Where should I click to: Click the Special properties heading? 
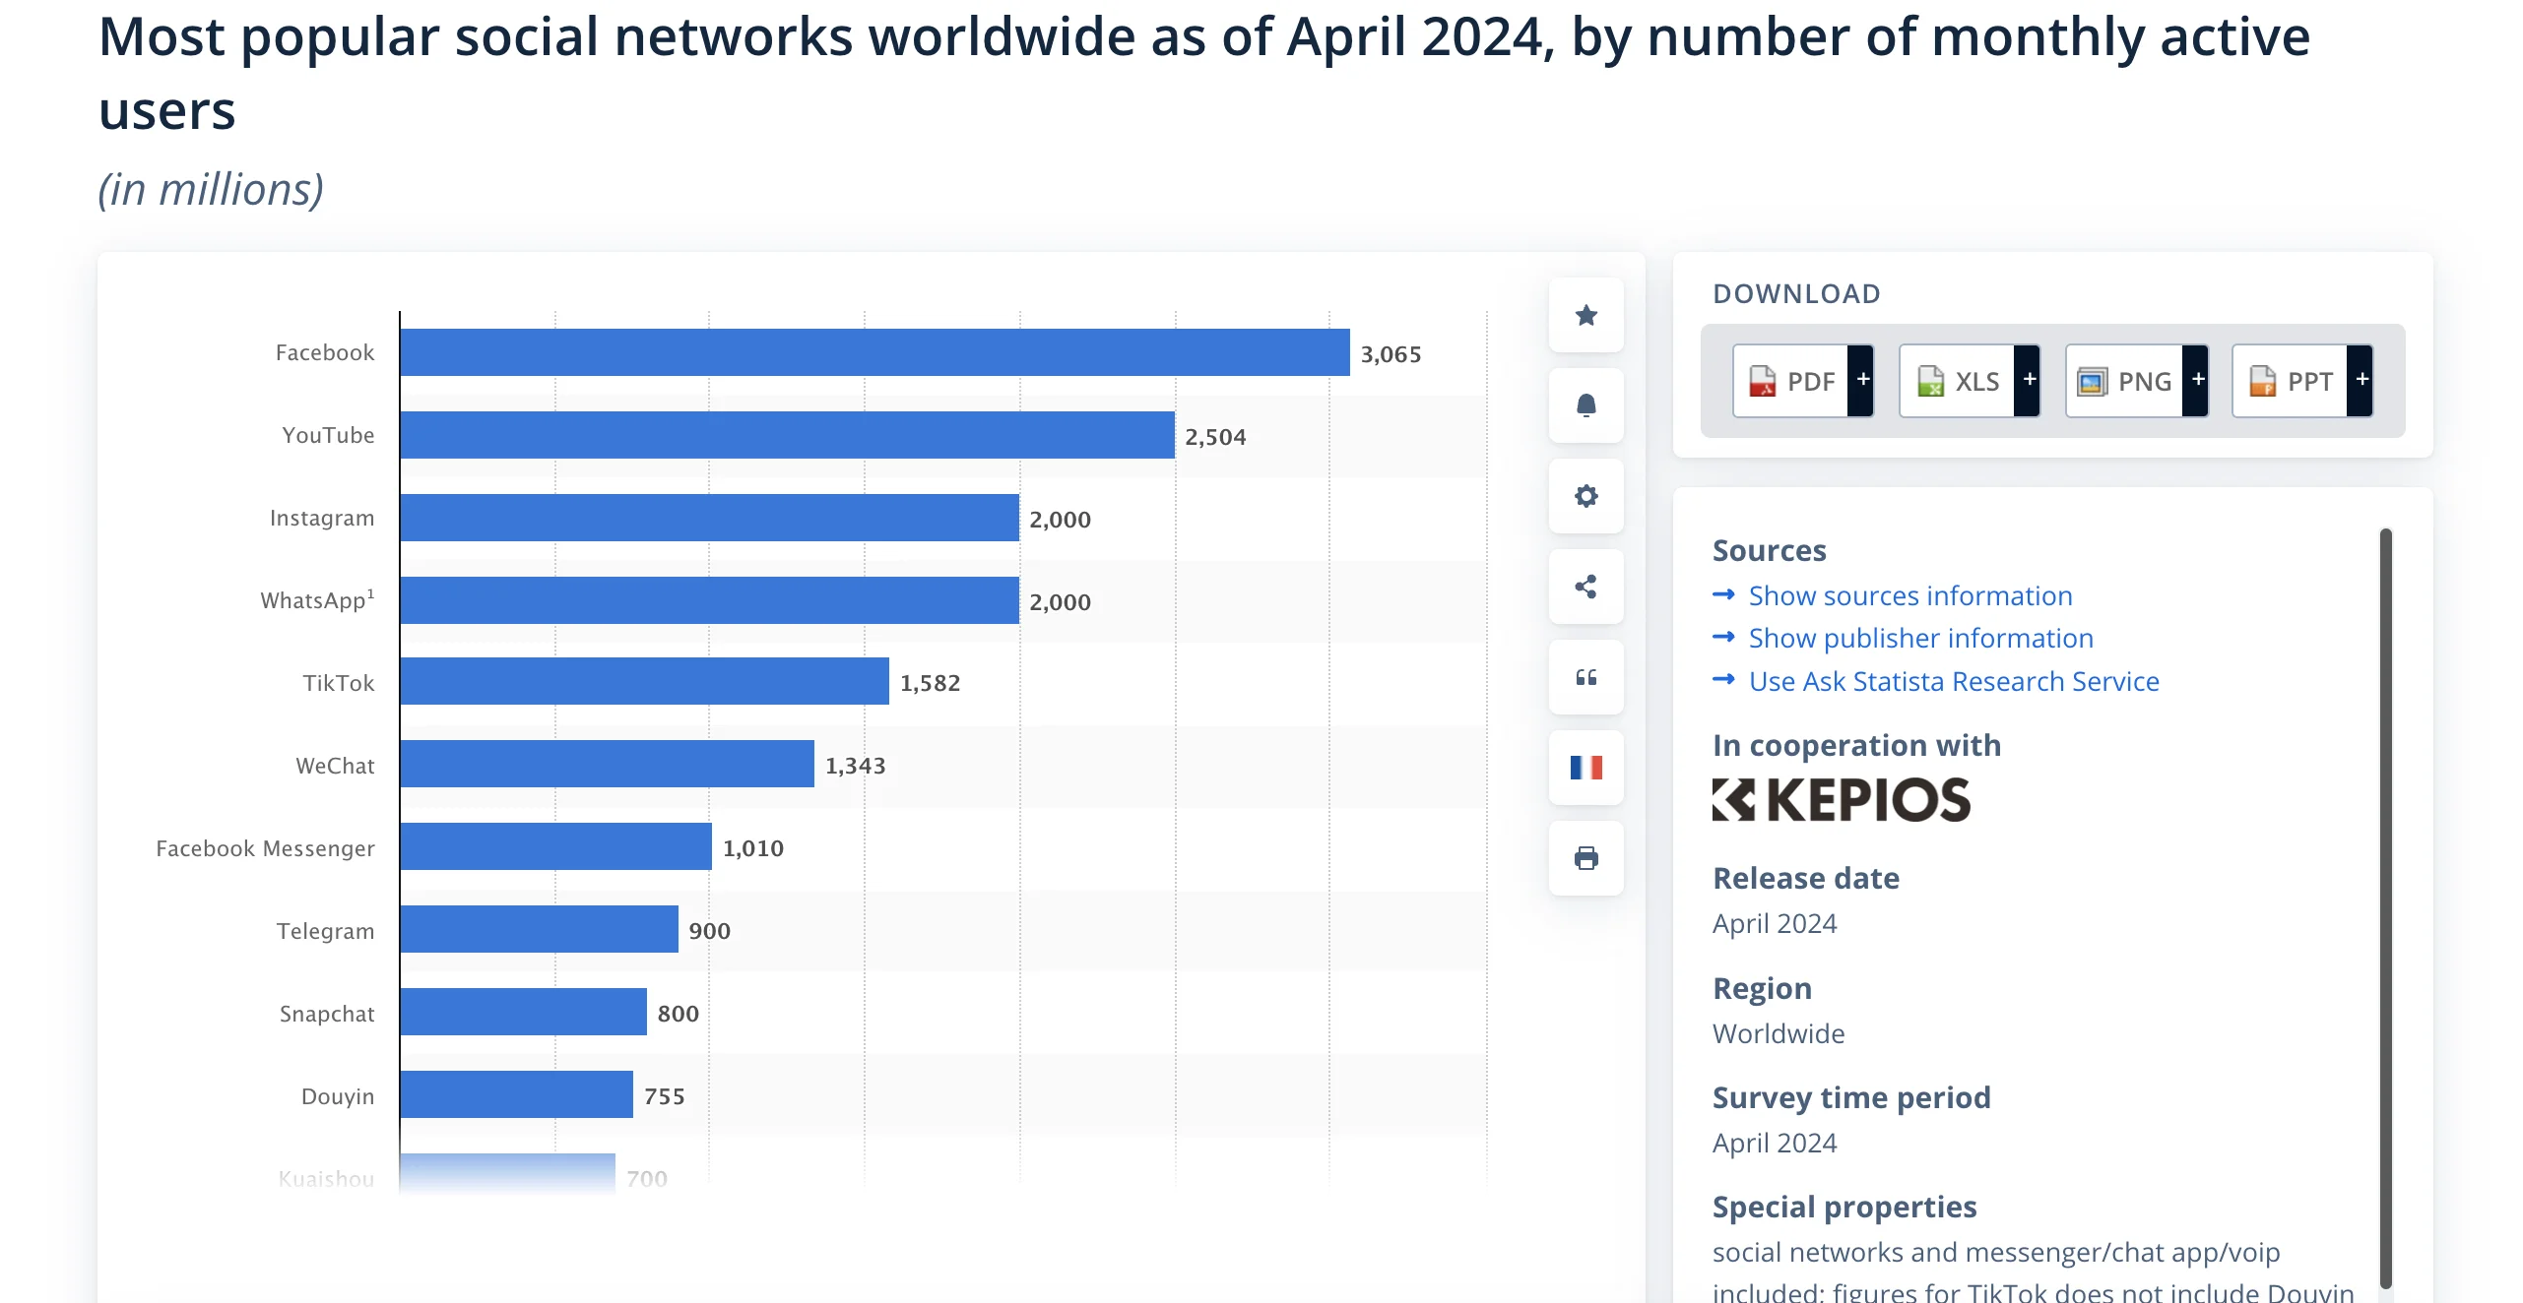tap(1844, 1207)
